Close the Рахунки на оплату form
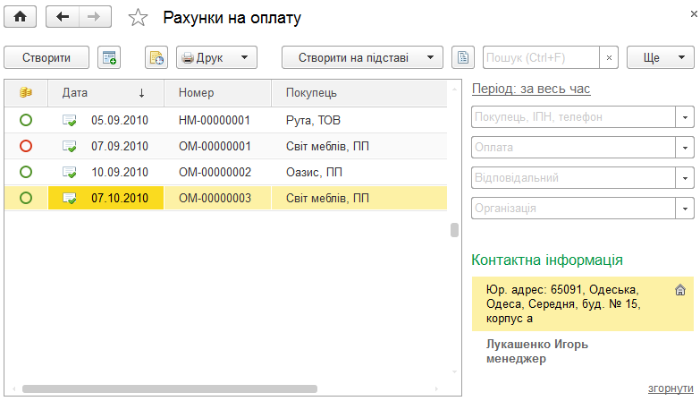 (x=694, y=13)
